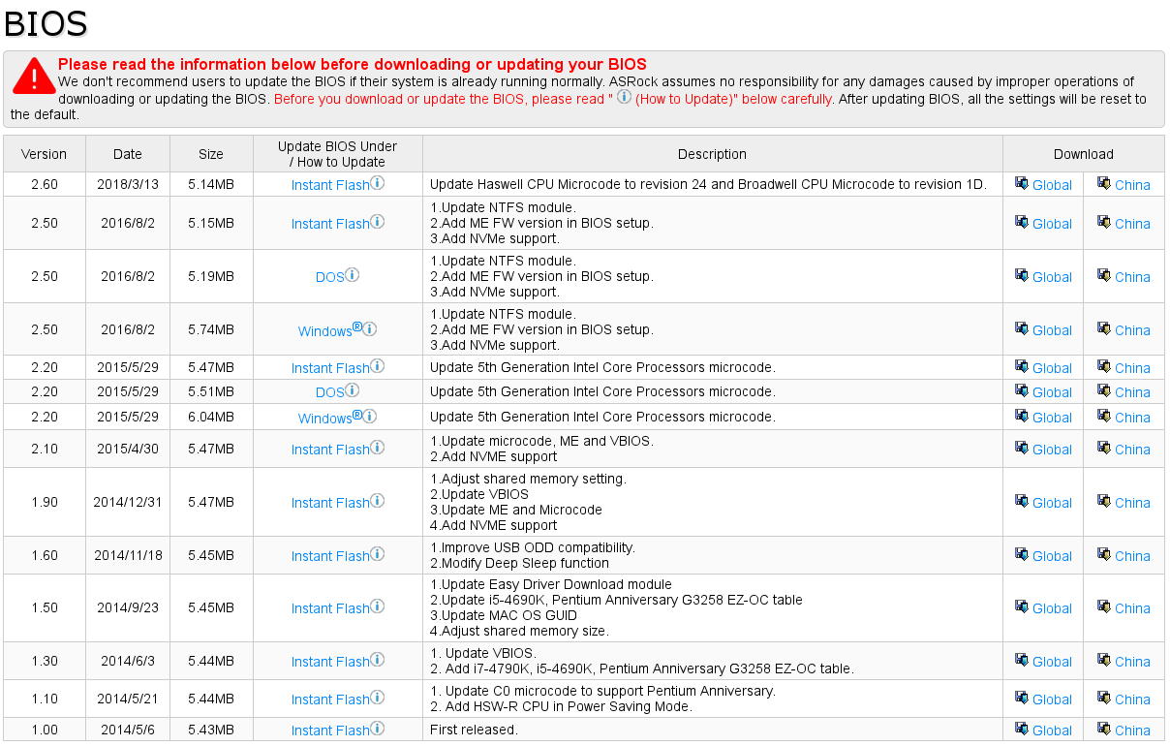Click the 'Version' column header
This screenshot has width=1170, height=746.
[45, 154]
